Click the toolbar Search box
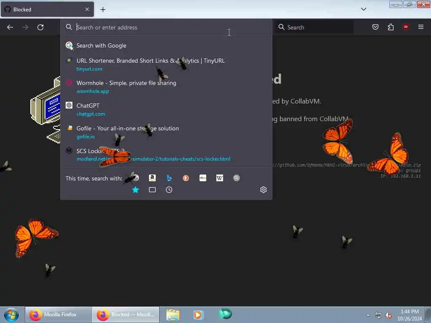 (x=314, y=27)
